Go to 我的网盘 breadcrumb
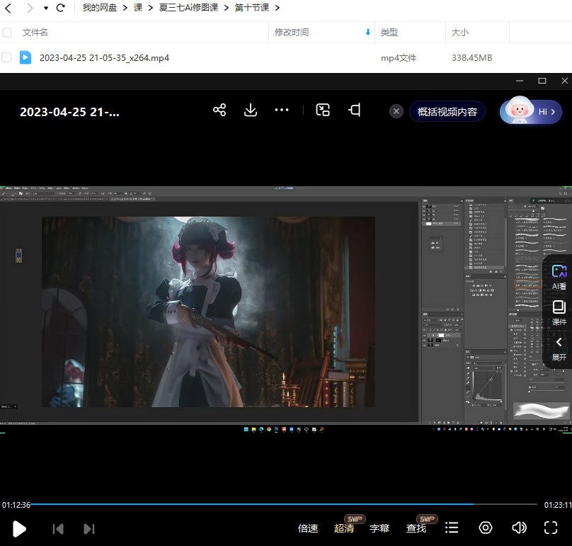Screen dimensions: 572x546 [98, 8]
